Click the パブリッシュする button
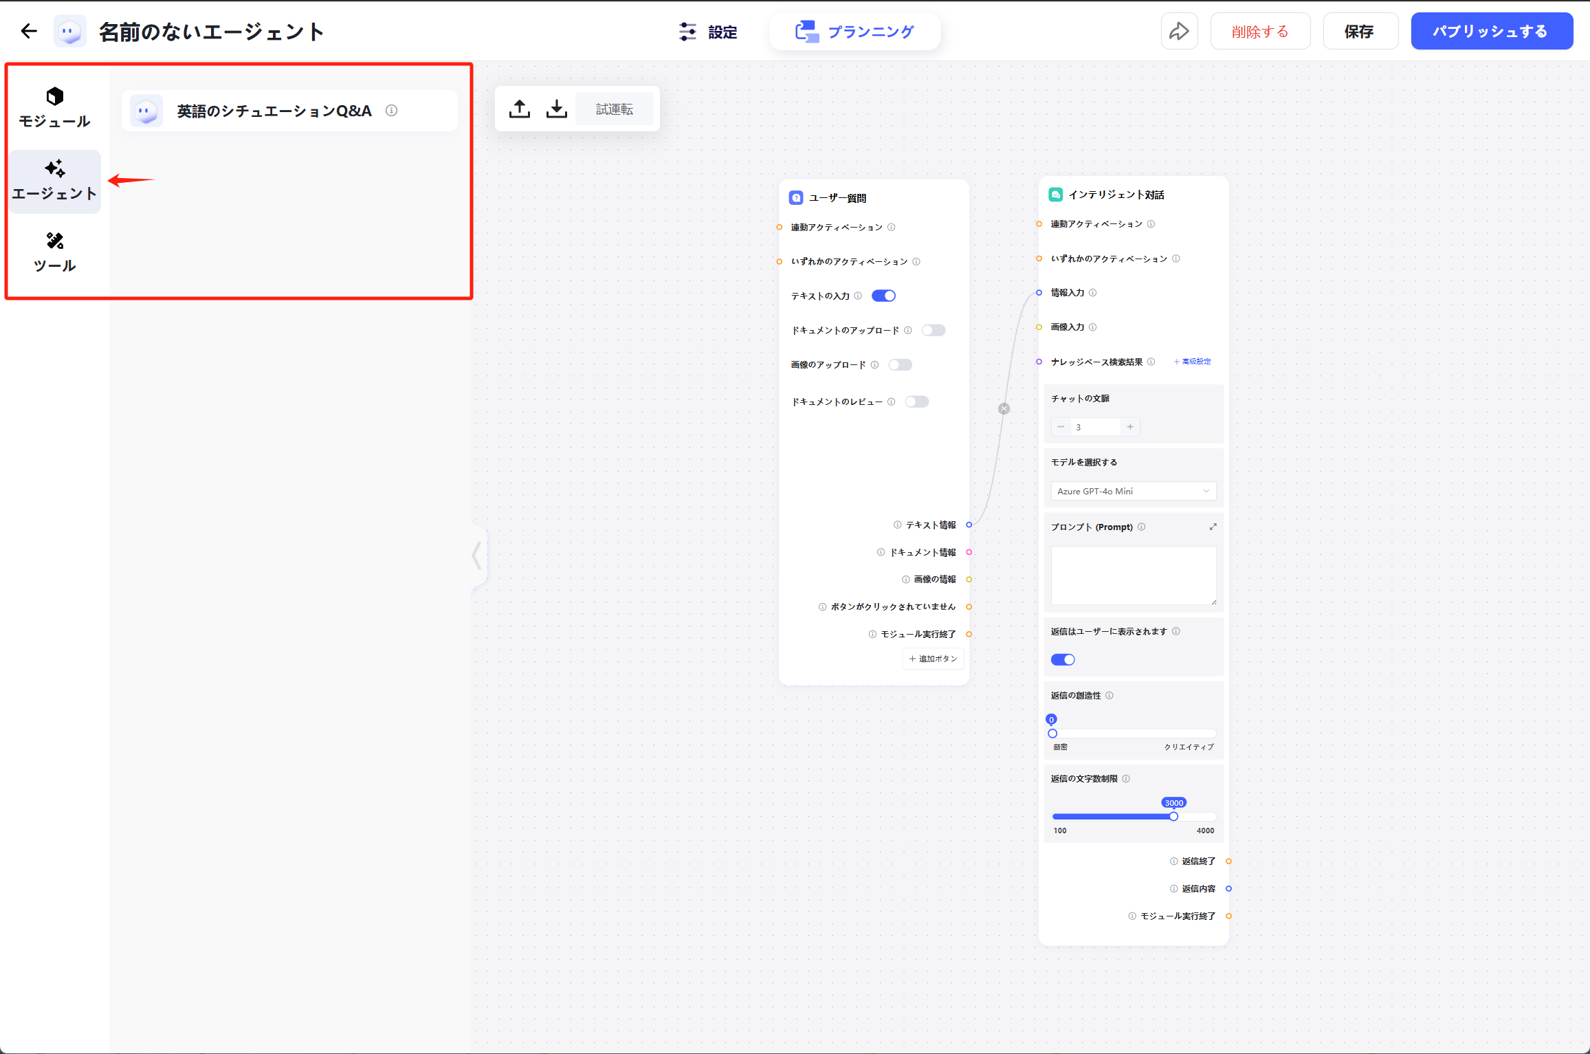 coord(1491,32)
